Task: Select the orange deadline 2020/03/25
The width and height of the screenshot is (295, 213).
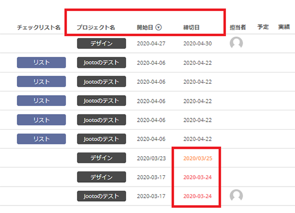Action: 198,158
